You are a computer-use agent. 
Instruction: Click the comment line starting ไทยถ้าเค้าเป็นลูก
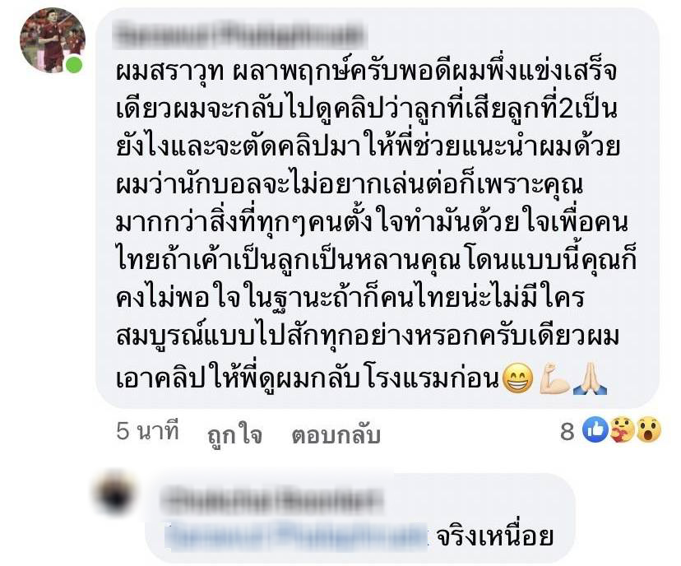(x=376, y=261)
